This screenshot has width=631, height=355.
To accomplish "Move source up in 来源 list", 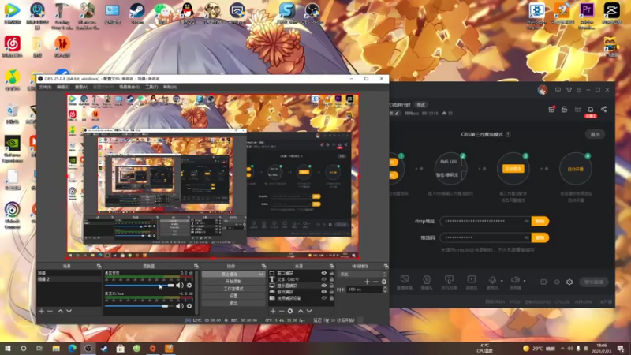I will 301,311.
